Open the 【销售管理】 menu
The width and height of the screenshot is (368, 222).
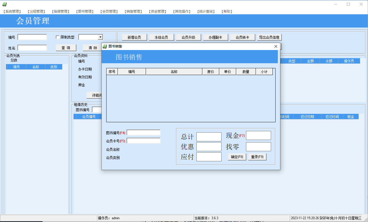(133, 12)
